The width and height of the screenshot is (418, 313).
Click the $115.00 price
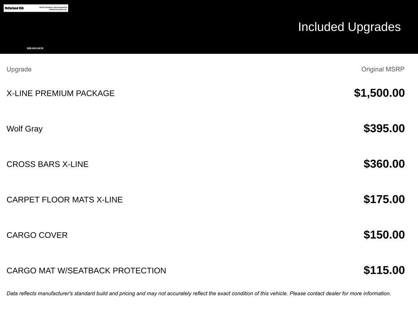click(x=384, y=270)
